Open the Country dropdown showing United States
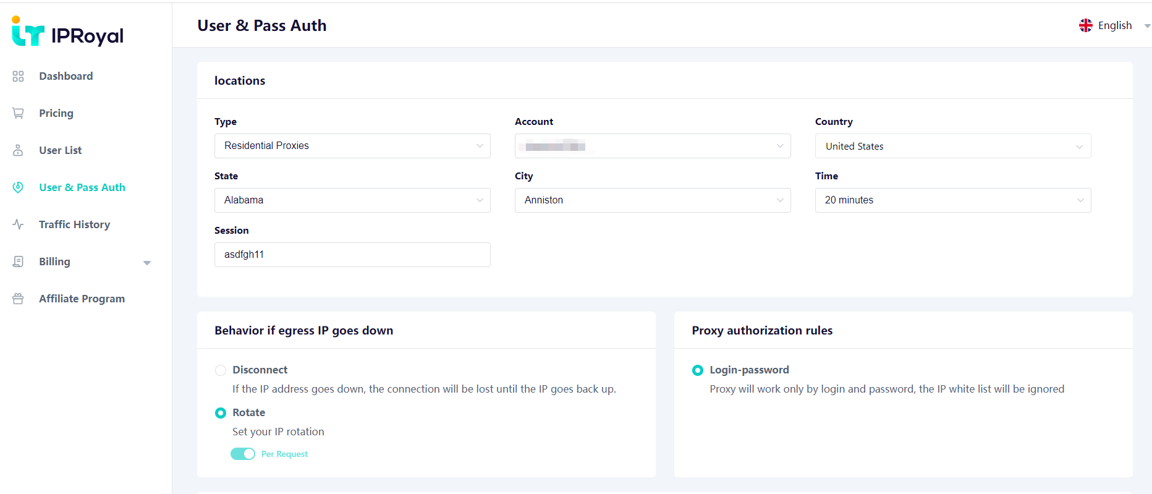 click(952, 146)
